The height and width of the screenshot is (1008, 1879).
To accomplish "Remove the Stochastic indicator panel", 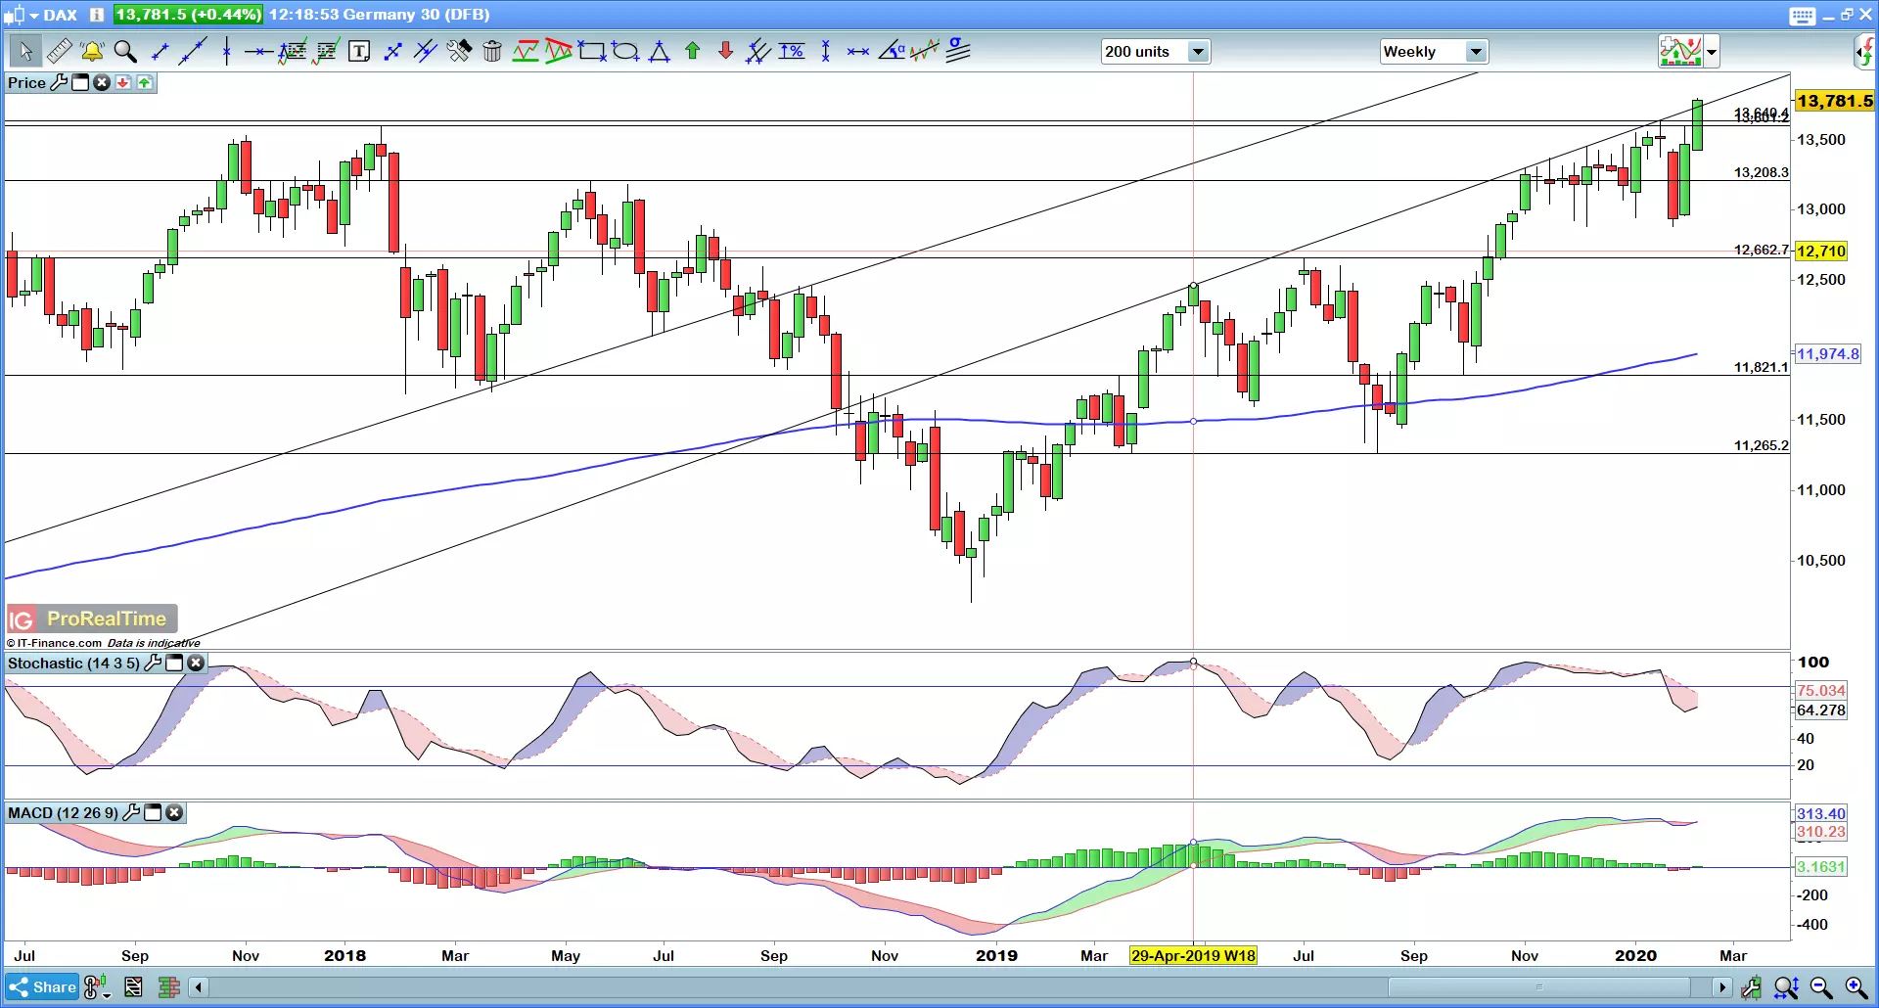I will click(196, 664).
